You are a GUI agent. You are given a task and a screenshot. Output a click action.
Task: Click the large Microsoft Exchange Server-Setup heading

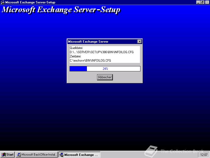pos(61,10)
